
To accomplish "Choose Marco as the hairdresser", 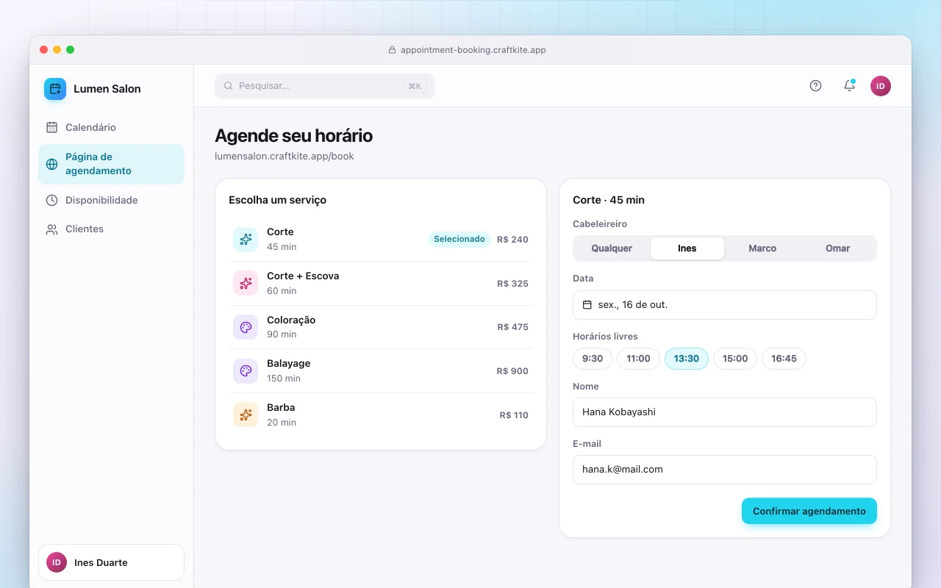I will click(x=762, y=248).
